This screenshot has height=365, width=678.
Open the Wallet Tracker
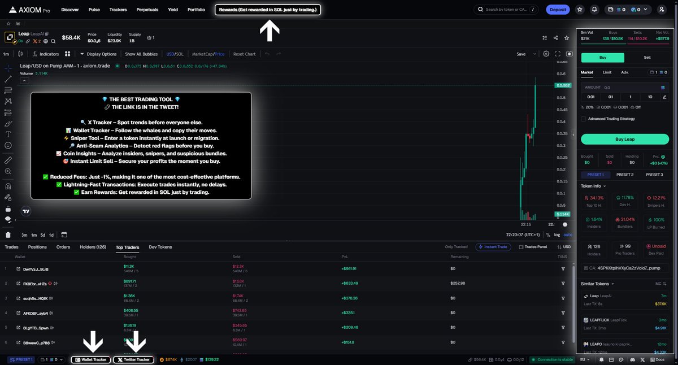pos(91,359)
